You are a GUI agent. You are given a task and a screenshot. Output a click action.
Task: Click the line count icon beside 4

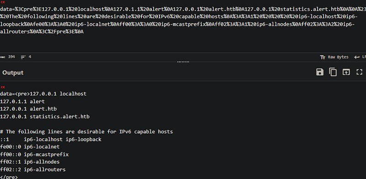[23, 57]
